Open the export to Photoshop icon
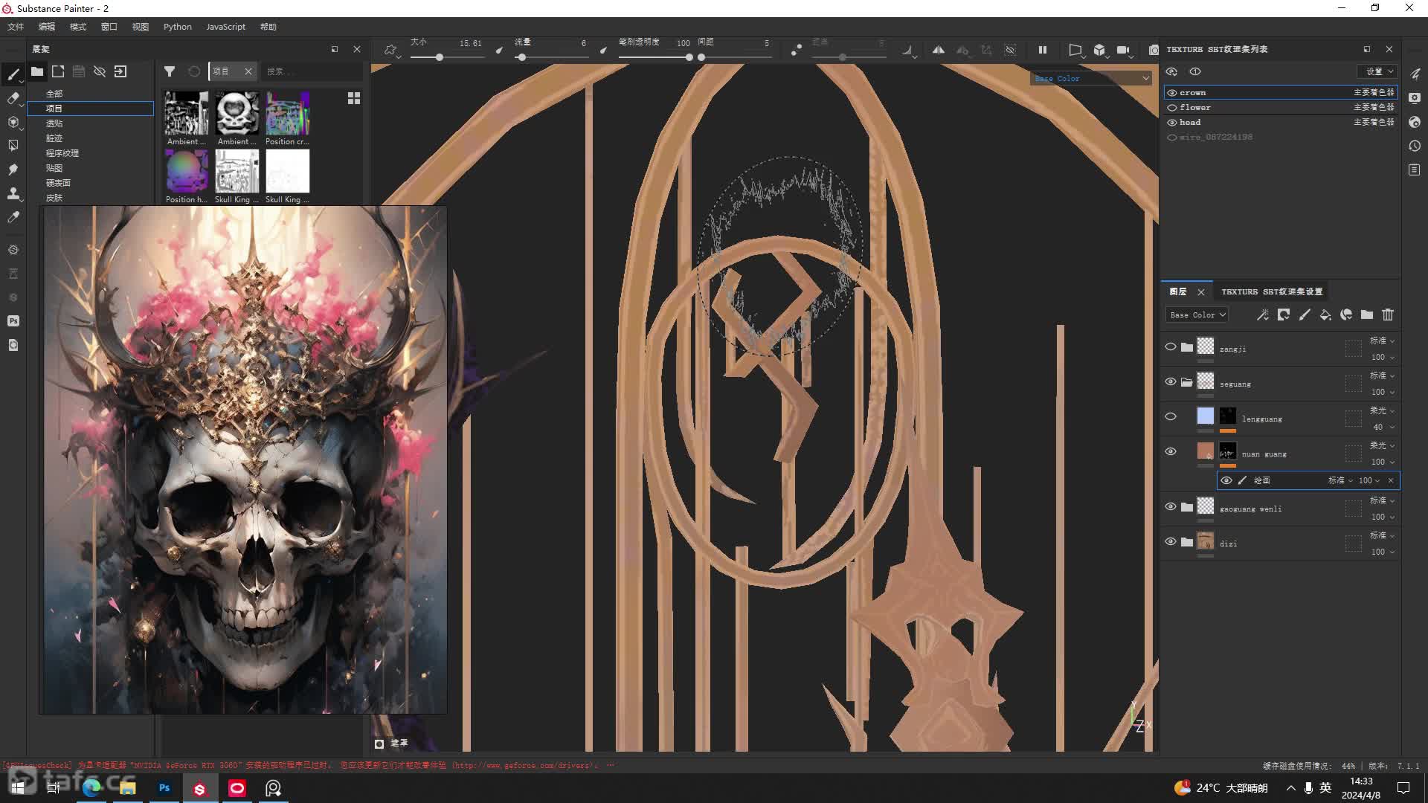 pos(13,320)
